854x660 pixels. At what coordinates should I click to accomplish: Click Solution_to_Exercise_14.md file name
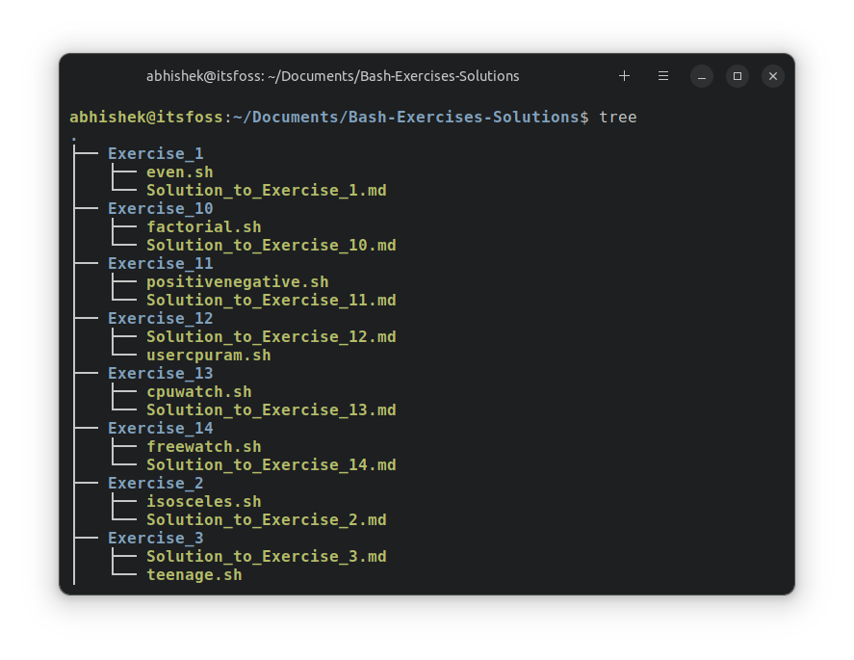pos(271,464)
